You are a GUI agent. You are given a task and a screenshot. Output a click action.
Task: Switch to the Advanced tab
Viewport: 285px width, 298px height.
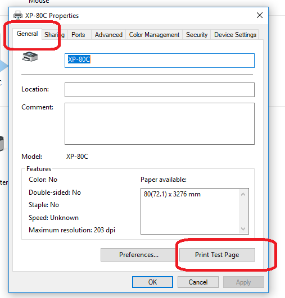[x=108, y=35]
